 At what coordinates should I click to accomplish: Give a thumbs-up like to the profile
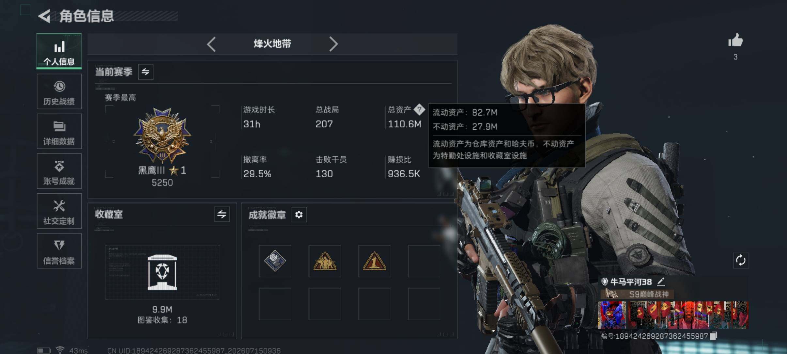[x=735, y=40]
